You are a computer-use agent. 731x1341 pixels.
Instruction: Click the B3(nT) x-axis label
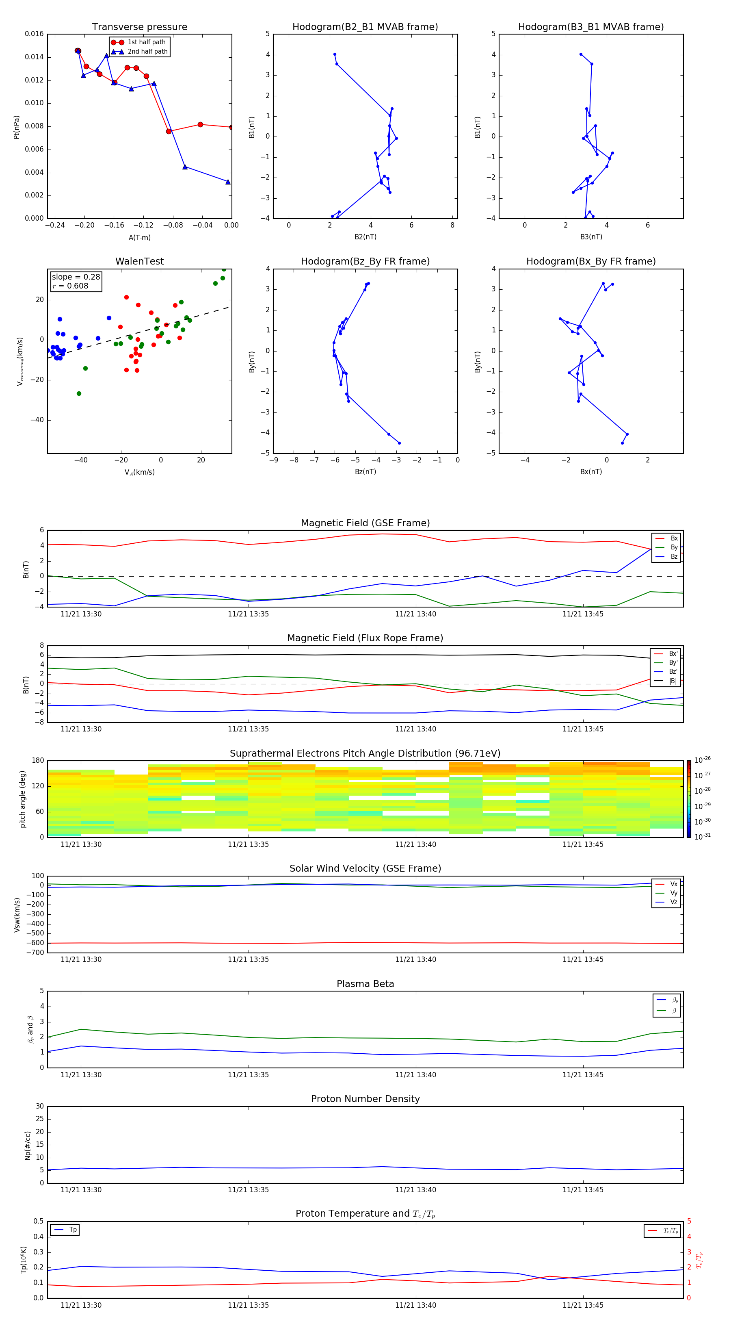[591, 237]
